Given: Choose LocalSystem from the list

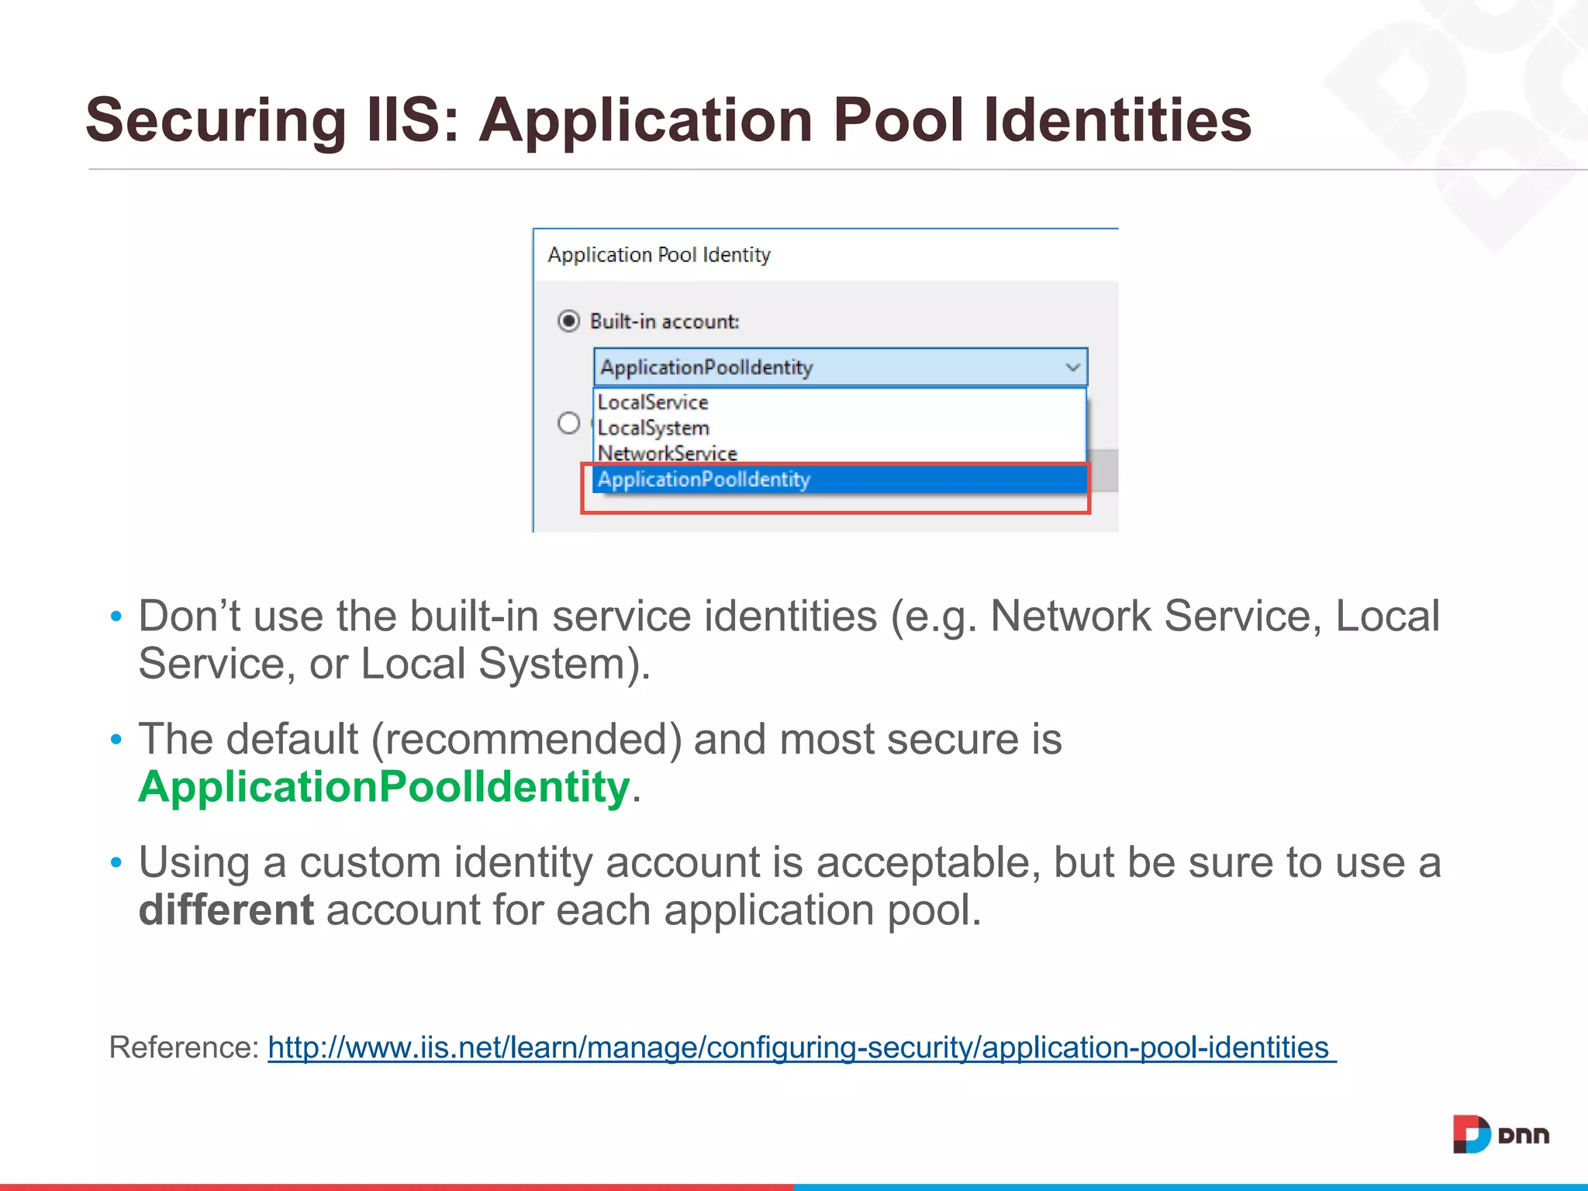Looking at the screenshot, I should click(840, 427).
